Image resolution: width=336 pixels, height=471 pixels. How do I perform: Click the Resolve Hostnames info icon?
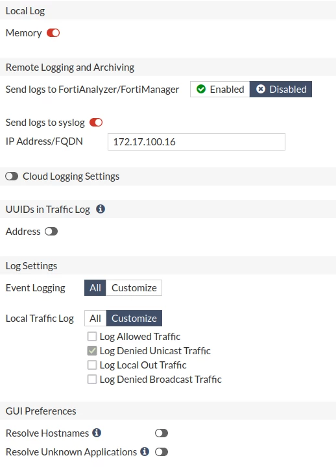[x=97, y=433]
